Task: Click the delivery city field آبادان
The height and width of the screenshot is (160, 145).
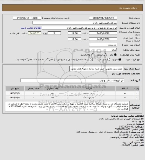Action: click(103, 50)
